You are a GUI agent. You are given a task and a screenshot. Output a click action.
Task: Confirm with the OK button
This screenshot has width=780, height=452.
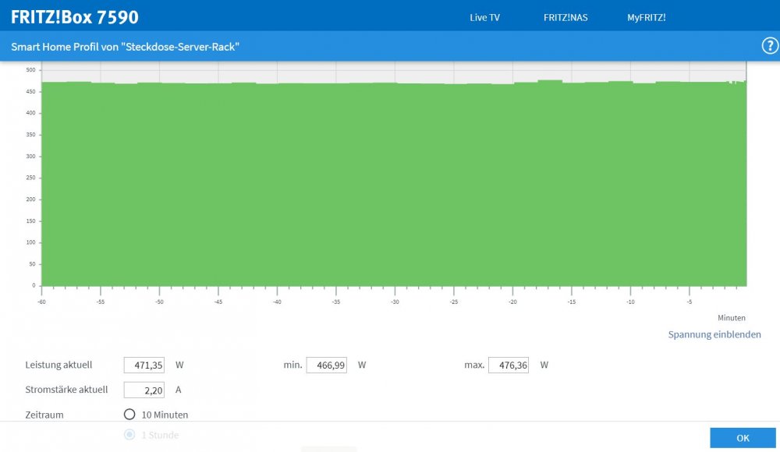743,438
